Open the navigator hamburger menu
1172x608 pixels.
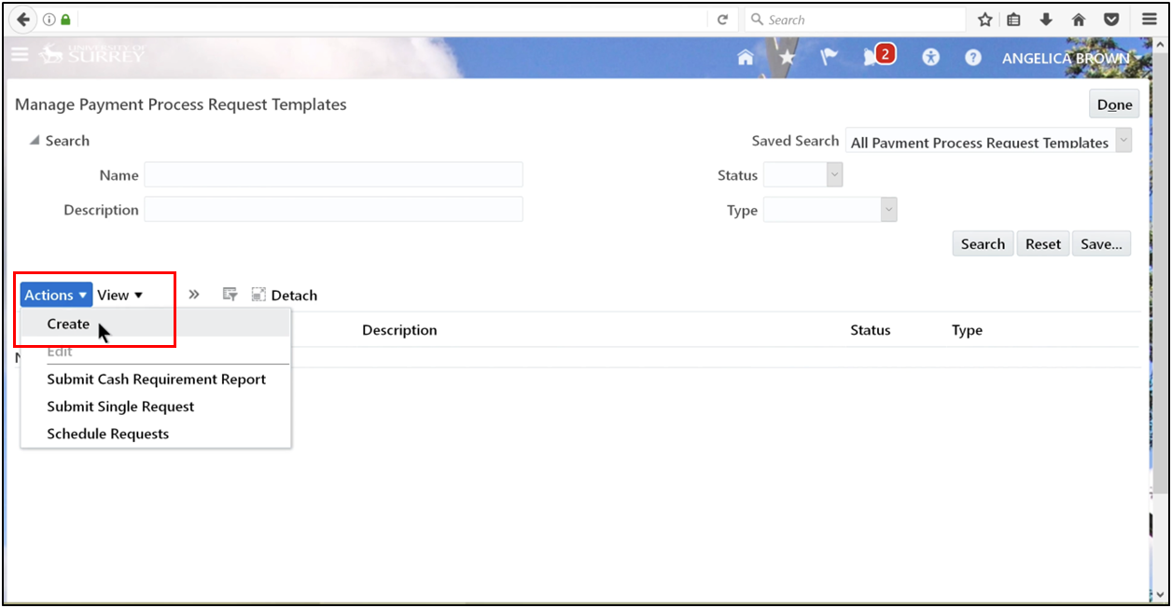click(x=20, y=54)
